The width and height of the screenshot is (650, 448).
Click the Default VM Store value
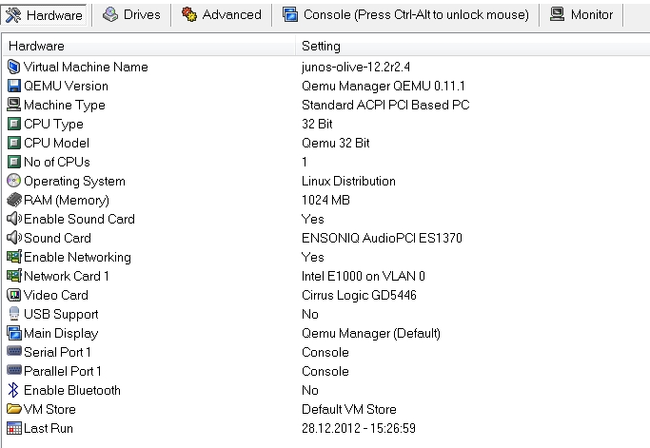tap(349, 409)
